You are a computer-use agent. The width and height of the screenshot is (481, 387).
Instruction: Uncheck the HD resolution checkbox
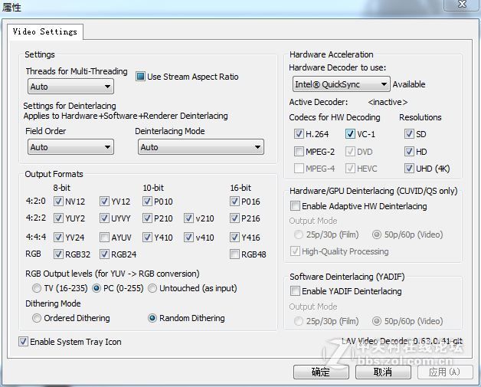click(x=409, y=151)
